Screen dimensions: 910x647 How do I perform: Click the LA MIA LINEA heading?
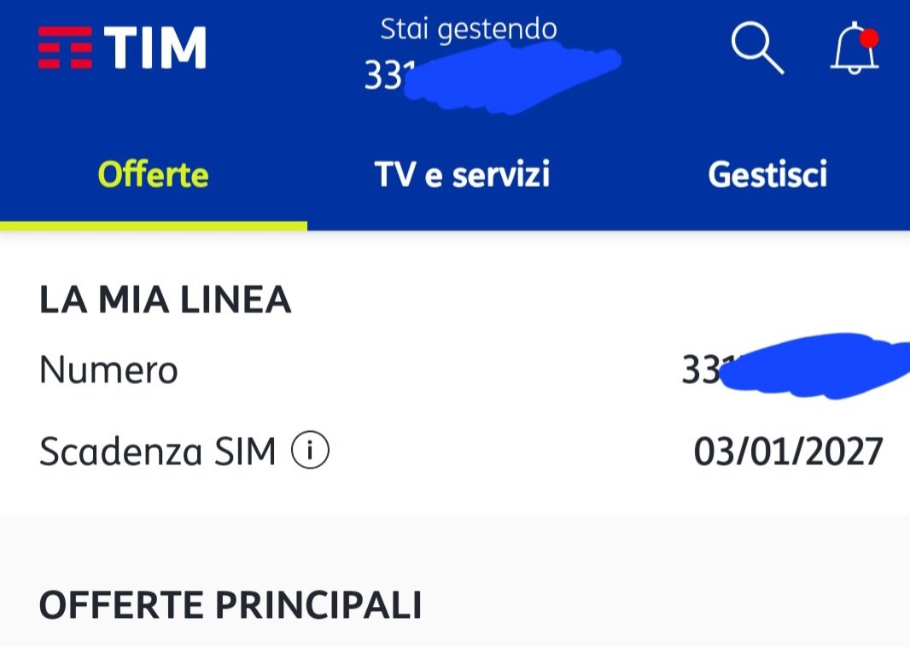pyautogui.click(x=166, y=300)
